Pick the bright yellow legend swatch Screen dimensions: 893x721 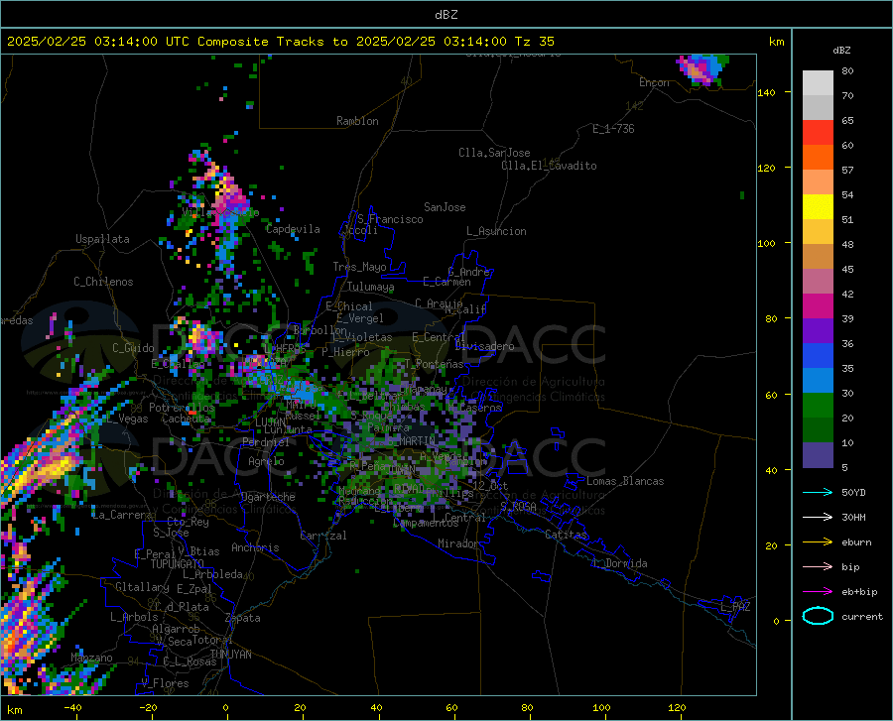point(818,207)
